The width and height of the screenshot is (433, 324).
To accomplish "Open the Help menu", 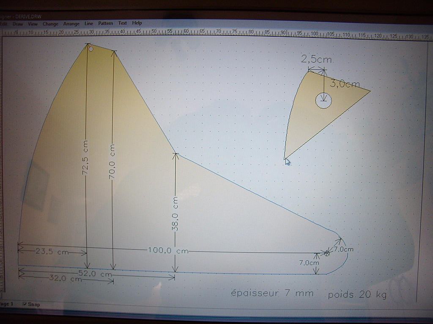I will pyautogui.click(x=137, y=23).
